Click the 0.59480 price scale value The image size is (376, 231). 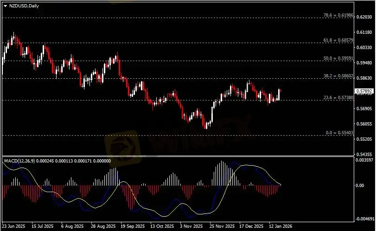[364, 62]
